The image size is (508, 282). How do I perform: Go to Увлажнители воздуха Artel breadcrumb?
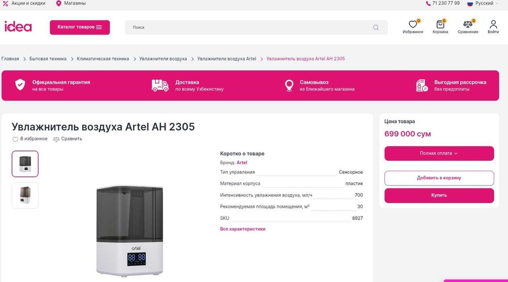click(227, 58)
